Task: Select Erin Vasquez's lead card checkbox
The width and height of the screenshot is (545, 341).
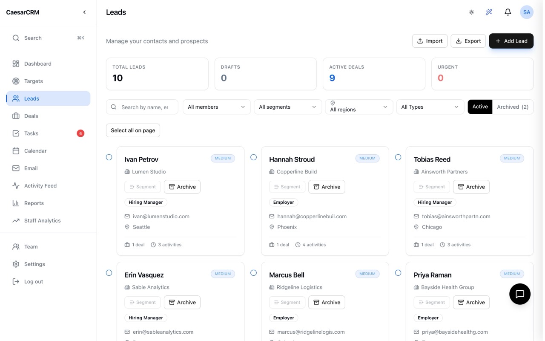Action: [109, 273]
